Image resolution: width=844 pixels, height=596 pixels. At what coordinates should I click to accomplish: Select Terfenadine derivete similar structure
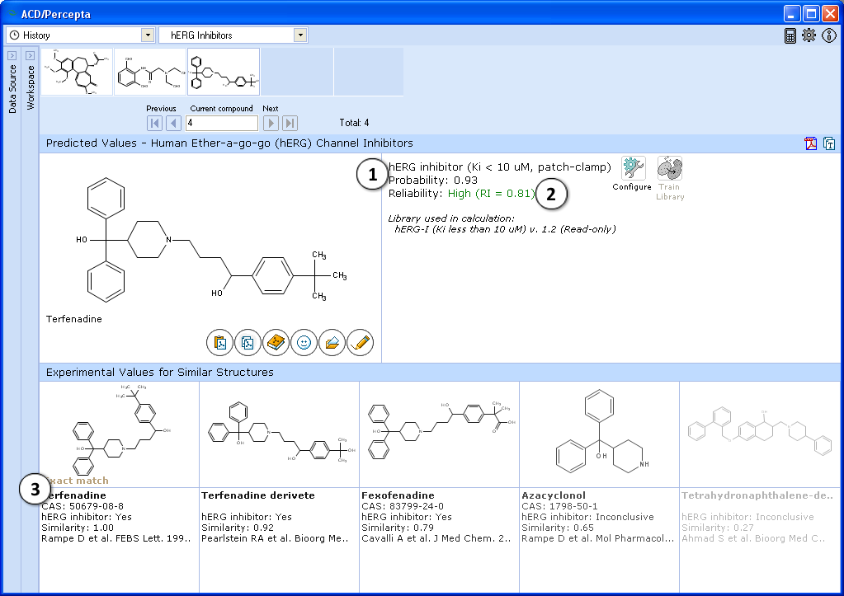[x=280, y=434]
